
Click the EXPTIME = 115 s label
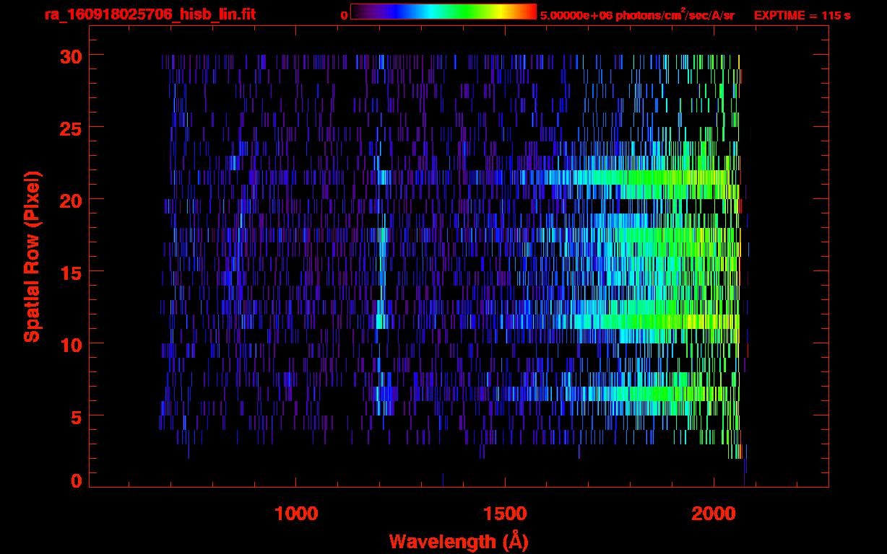802,15
